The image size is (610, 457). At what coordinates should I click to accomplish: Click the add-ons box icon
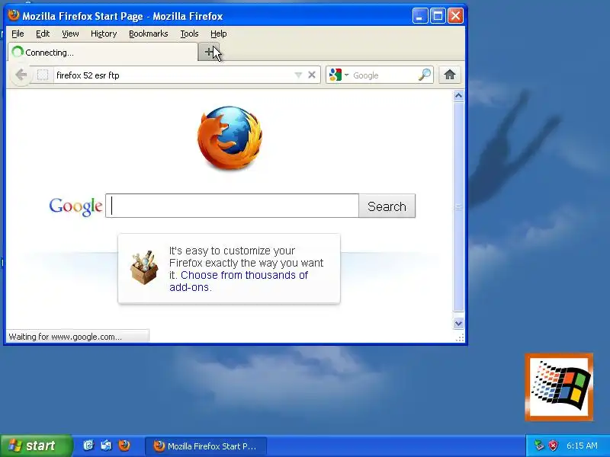[144, 267]
